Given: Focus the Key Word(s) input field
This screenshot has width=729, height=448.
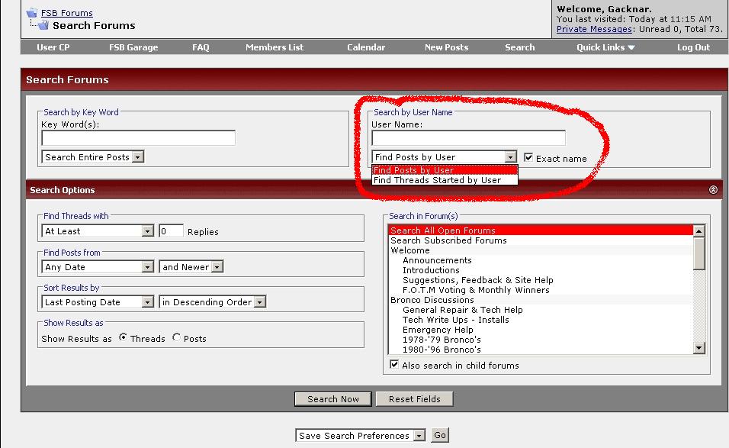Looking at the screenshot, I should pos(139,137).
